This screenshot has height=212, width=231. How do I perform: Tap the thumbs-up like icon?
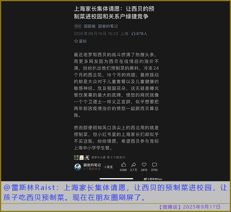[124, 165]
